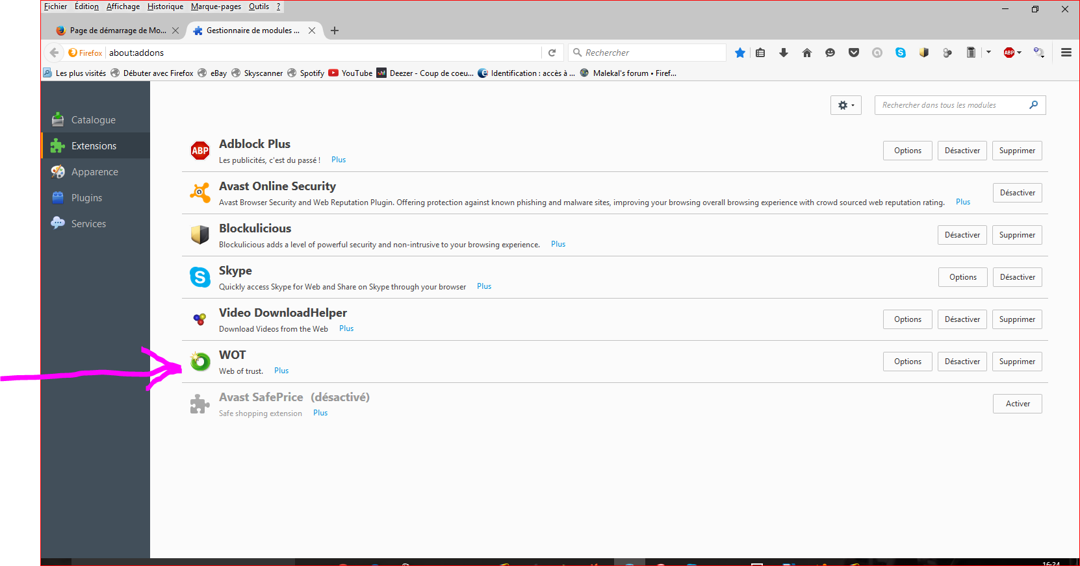Reload the current page

tap(552, 53)
